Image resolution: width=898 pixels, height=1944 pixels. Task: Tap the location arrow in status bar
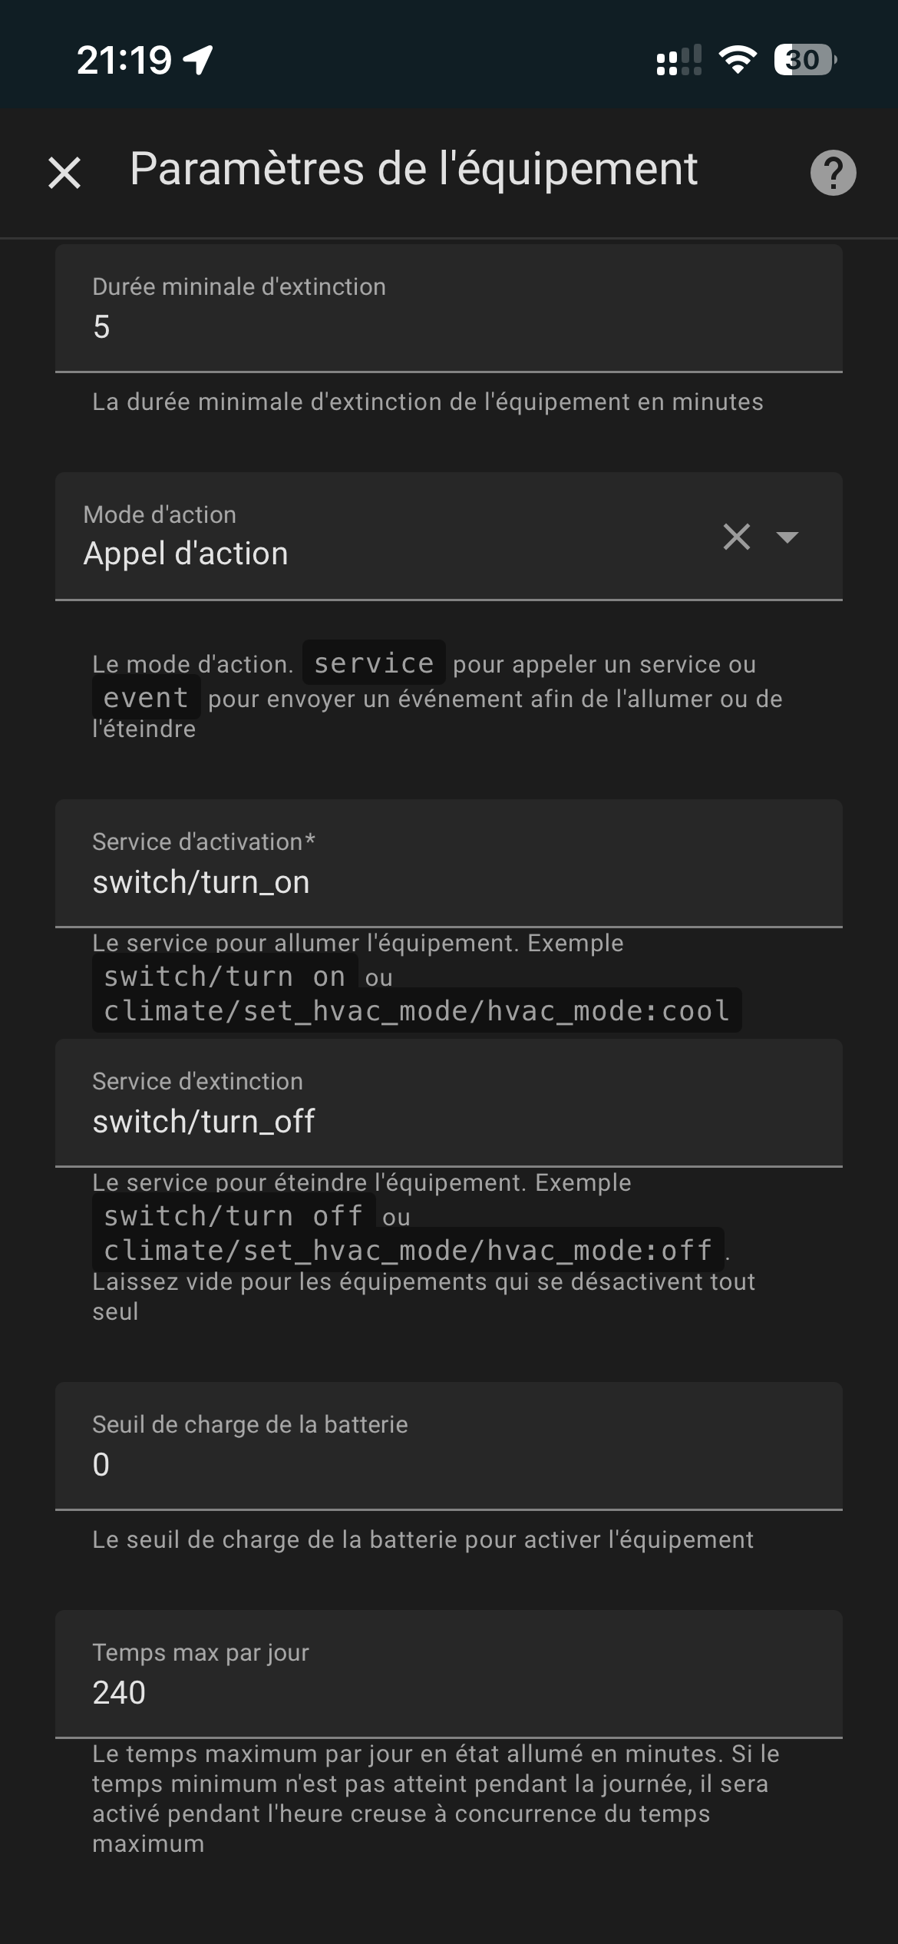[x=198, y=60]
